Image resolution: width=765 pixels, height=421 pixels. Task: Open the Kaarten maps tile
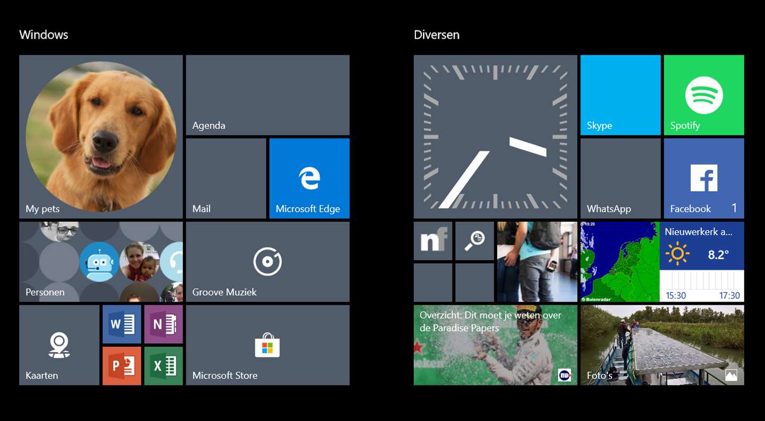click(59, 345)
